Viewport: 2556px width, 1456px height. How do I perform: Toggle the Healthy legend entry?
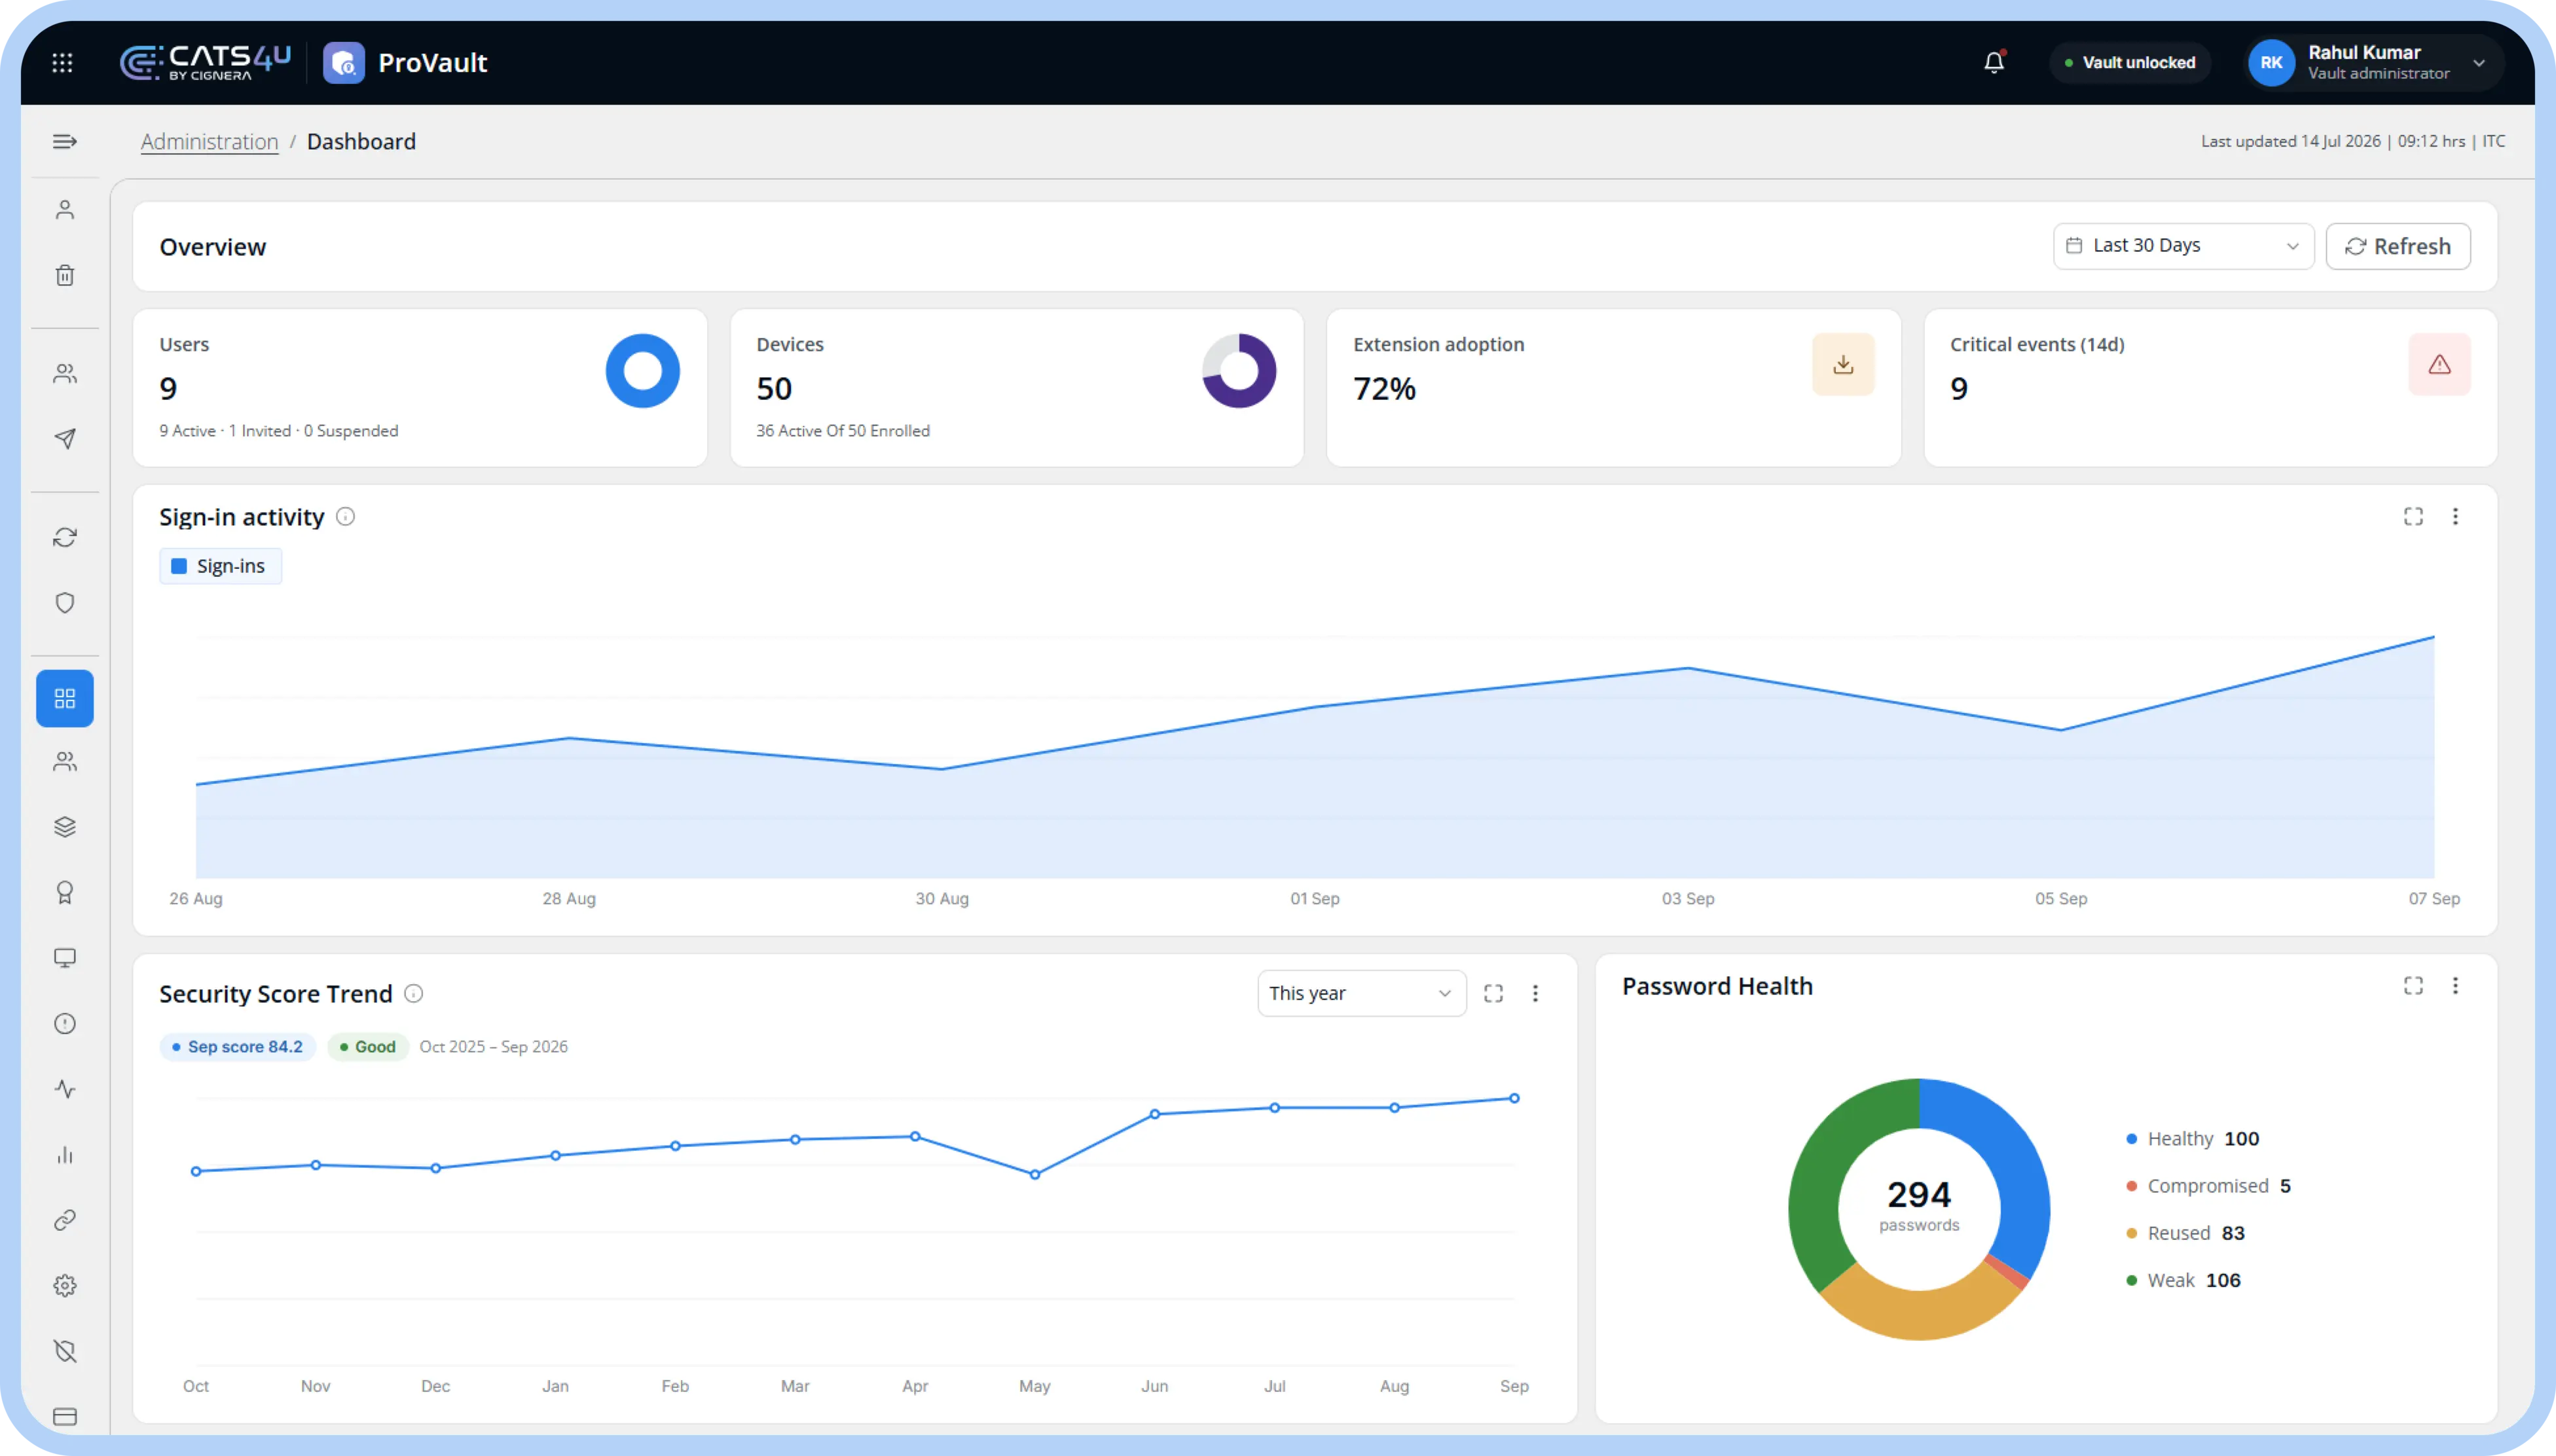(x=2192, y=1139)
